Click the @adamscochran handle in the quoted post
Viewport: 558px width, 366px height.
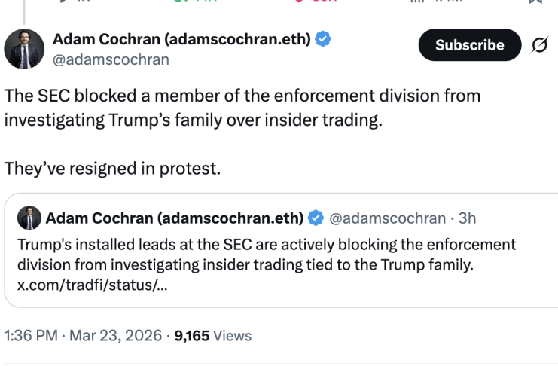387,218
